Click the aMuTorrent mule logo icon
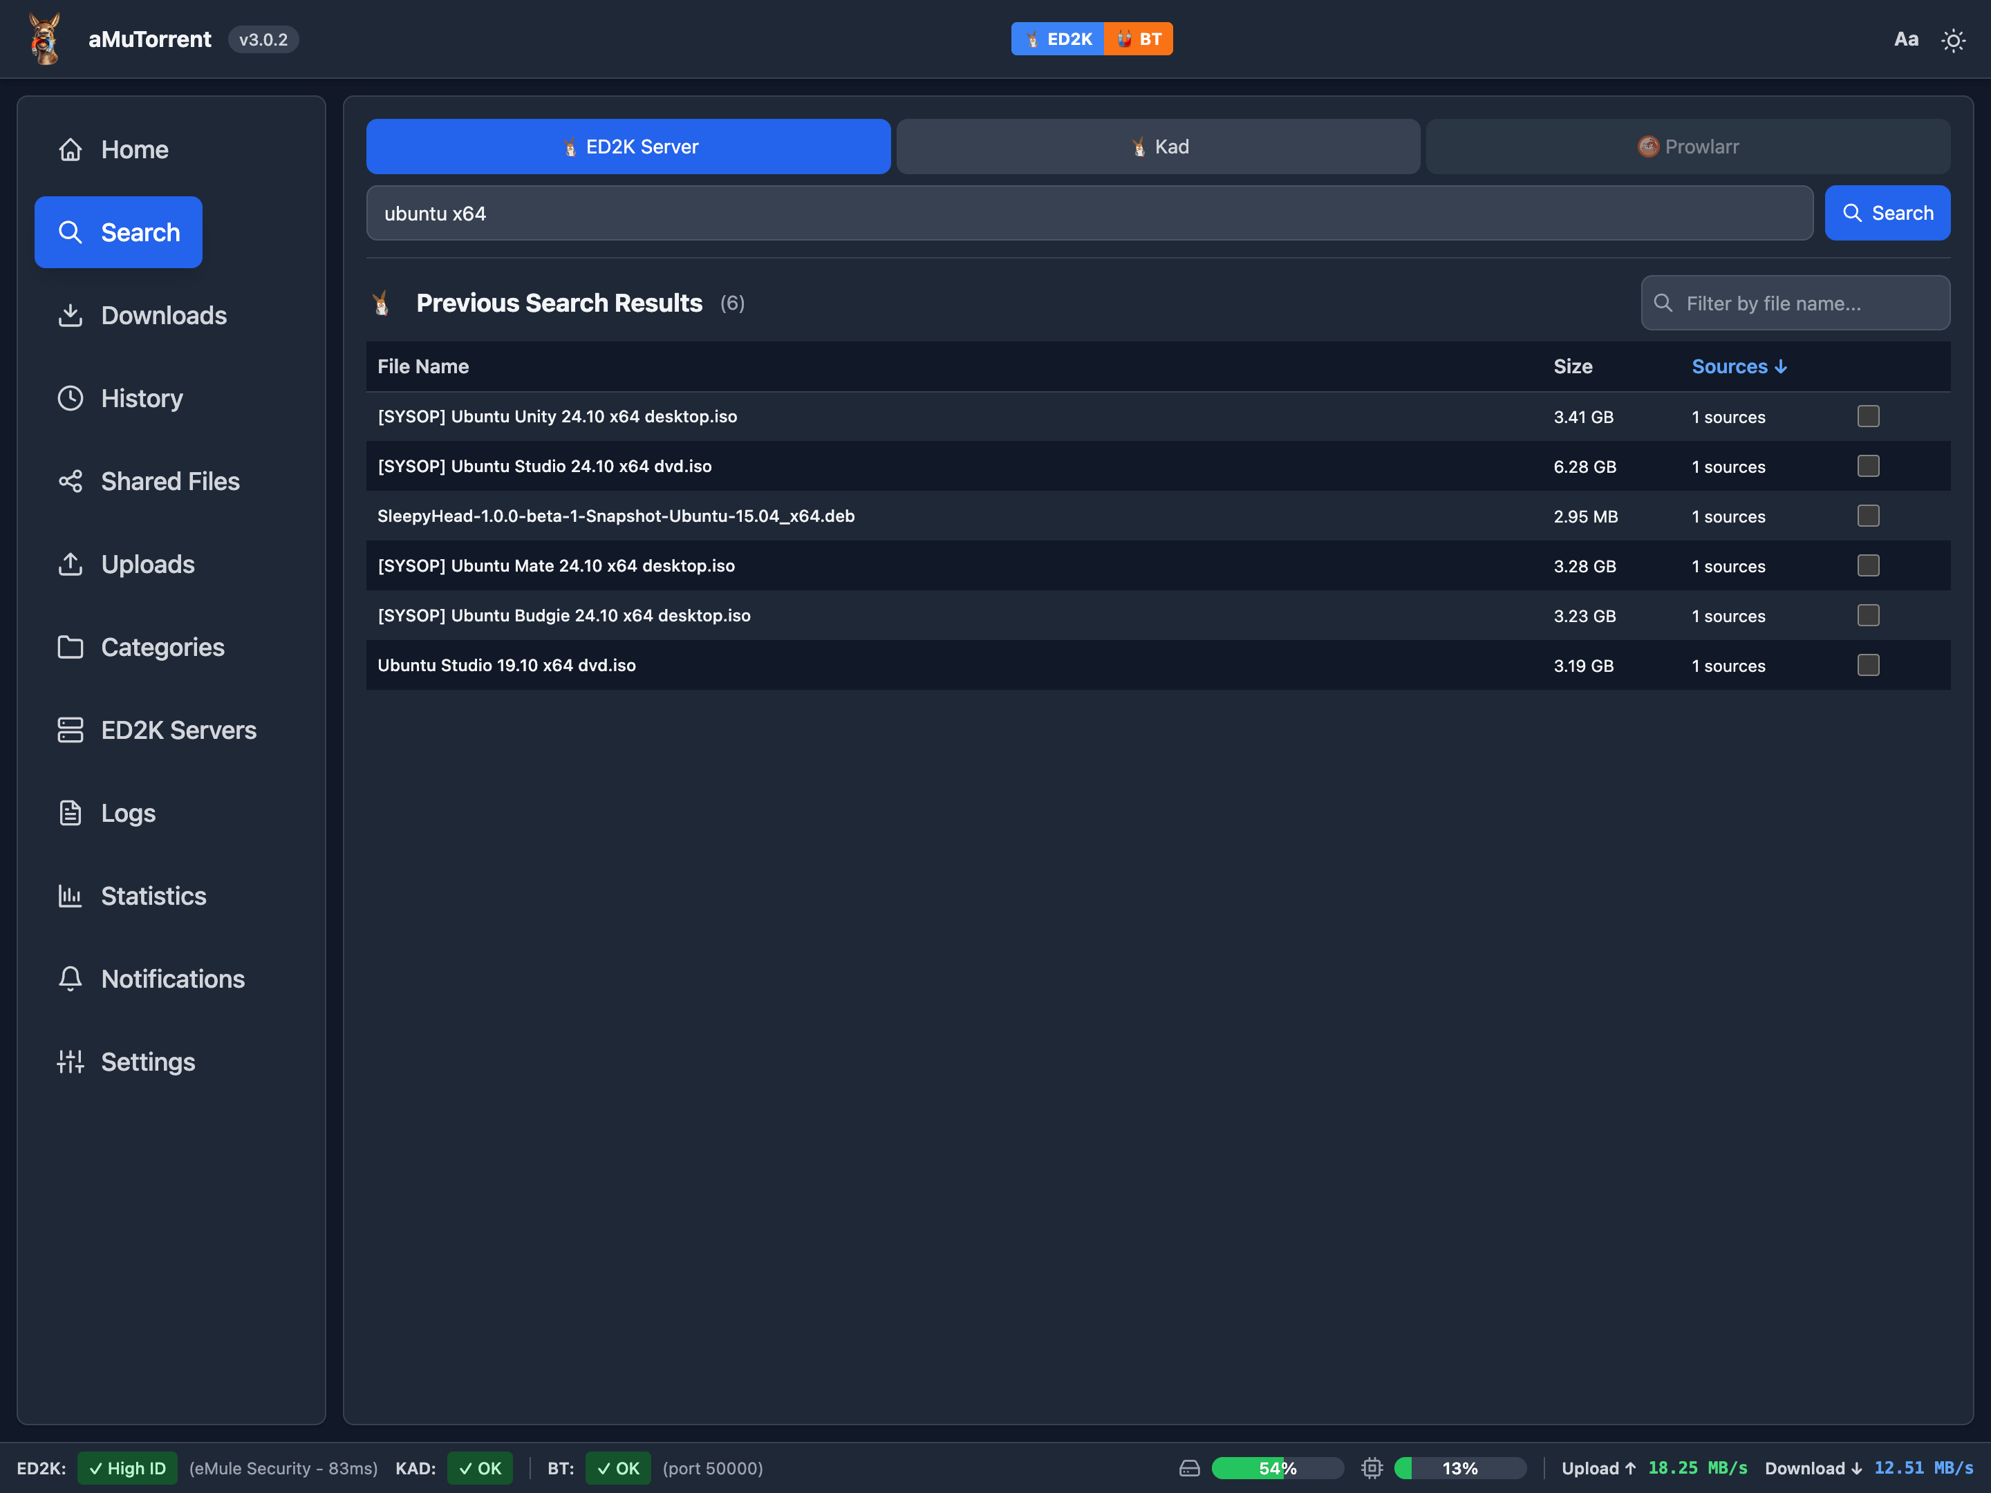 45,39
